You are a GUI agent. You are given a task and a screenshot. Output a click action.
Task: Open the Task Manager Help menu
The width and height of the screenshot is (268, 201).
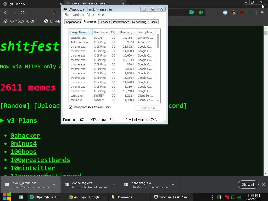pyautogui.click(x=101, y=15)
